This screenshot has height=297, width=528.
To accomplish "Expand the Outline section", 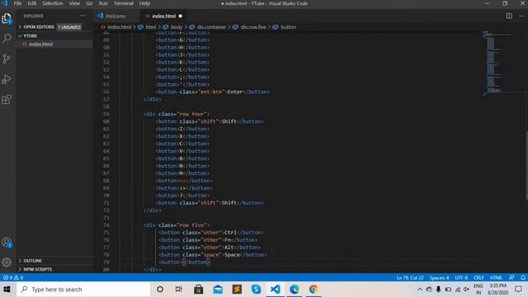I will (54, 261).
